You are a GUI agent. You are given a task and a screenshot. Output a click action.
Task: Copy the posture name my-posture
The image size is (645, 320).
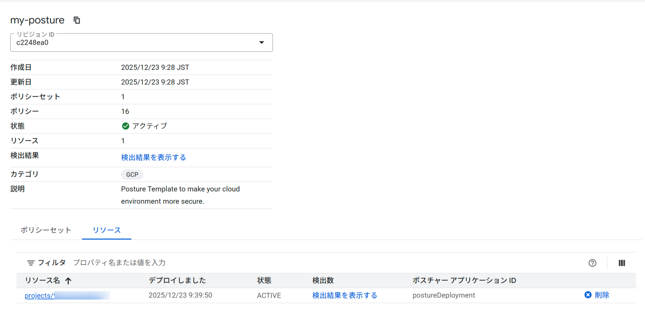[77, 20]
